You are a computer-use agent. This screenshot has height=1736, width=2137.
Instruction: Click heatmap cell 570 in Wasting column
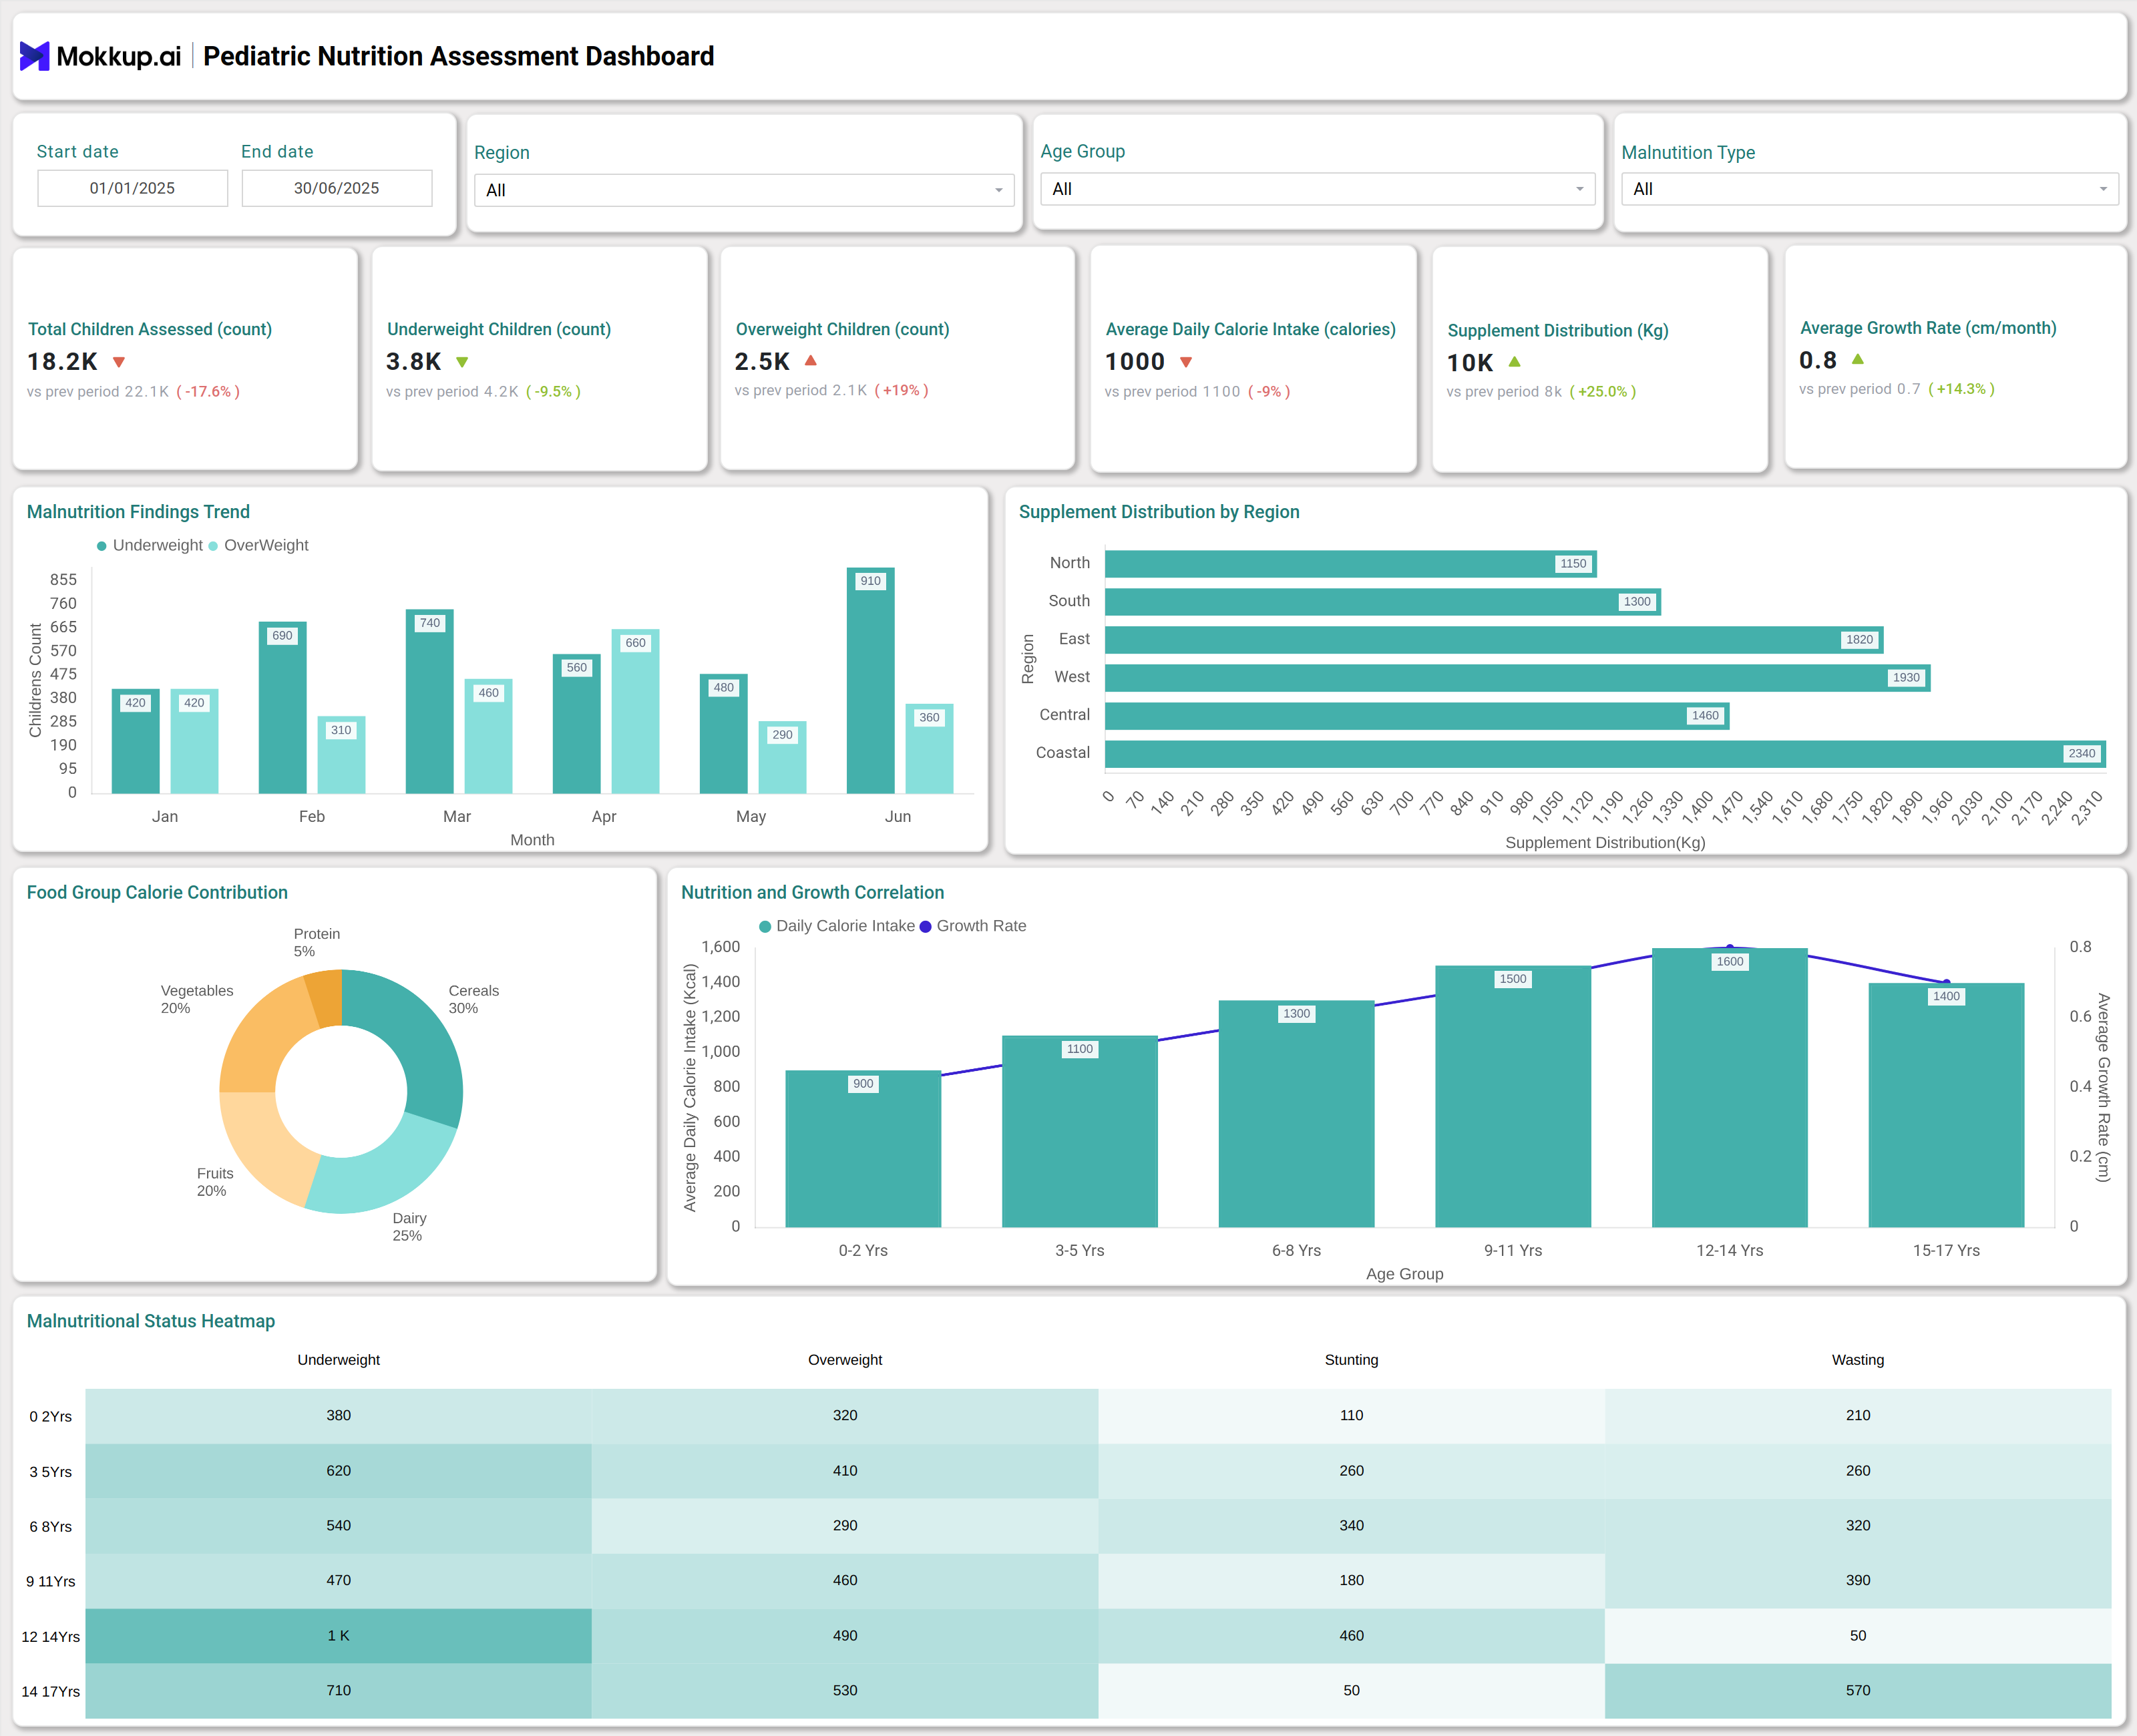tap(1858, 1691)
